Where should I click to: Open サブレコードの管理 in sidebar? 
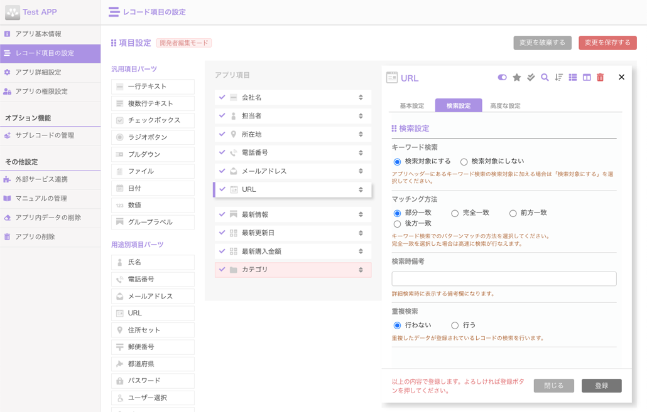(50, 135)
